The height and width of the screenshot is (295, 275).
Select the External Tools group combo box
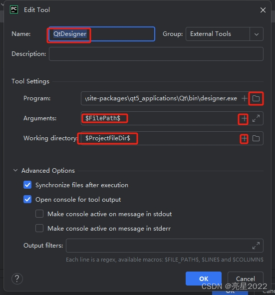(225, 34)
